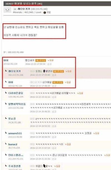
Task: Open commenter 주시경선생's nickname
Action: (14, 166)
